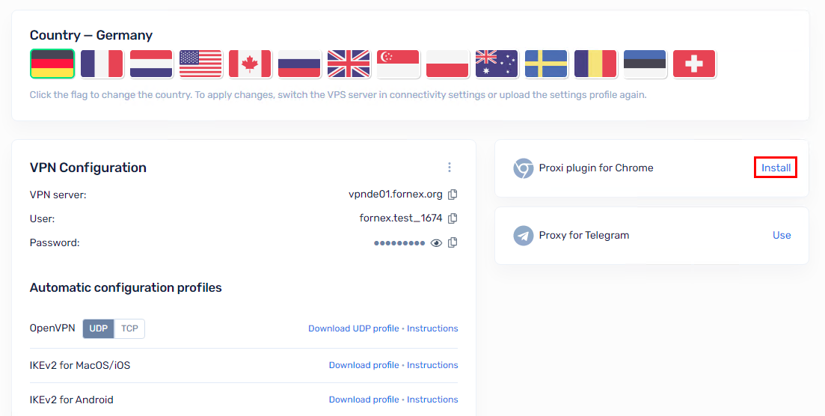Click 'Proxy for Telegram' label
Screen dimensions: 825x416
point(584,236)
